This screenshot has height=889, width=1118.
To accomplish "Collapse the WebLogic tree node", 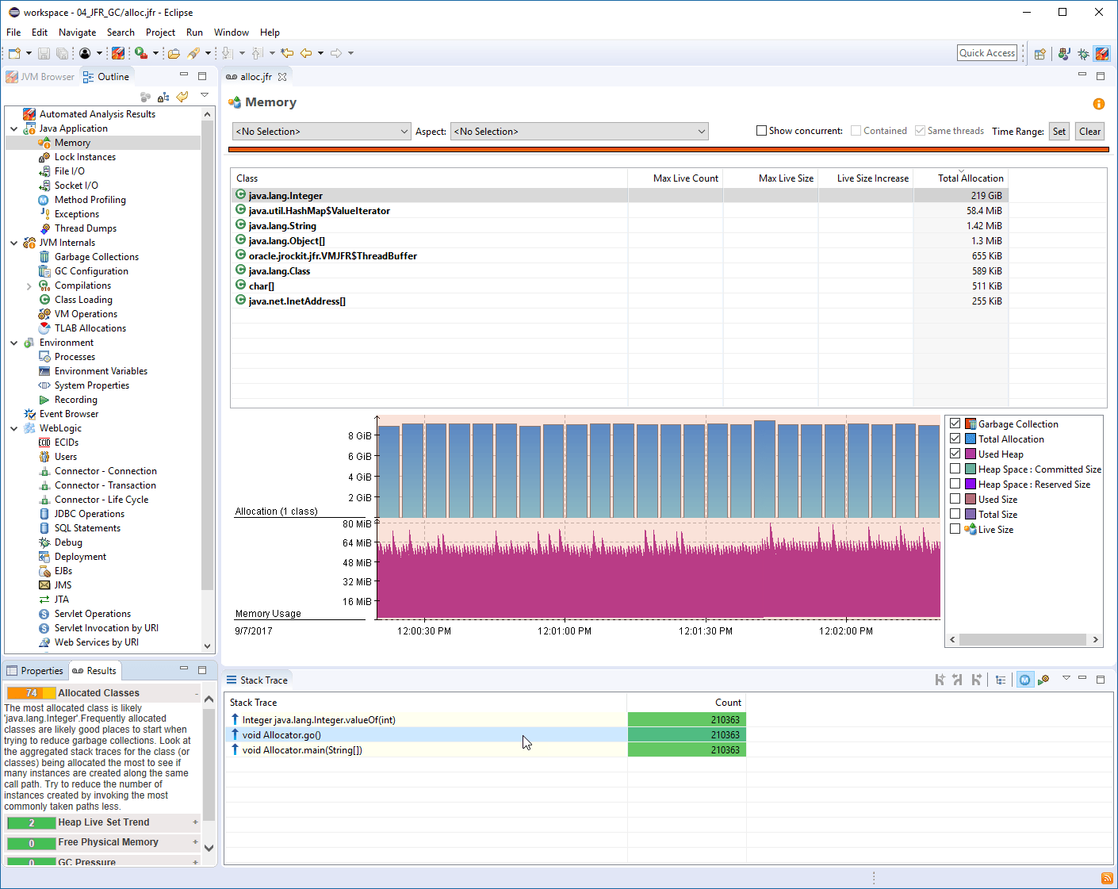I will (x=14, y=428).
